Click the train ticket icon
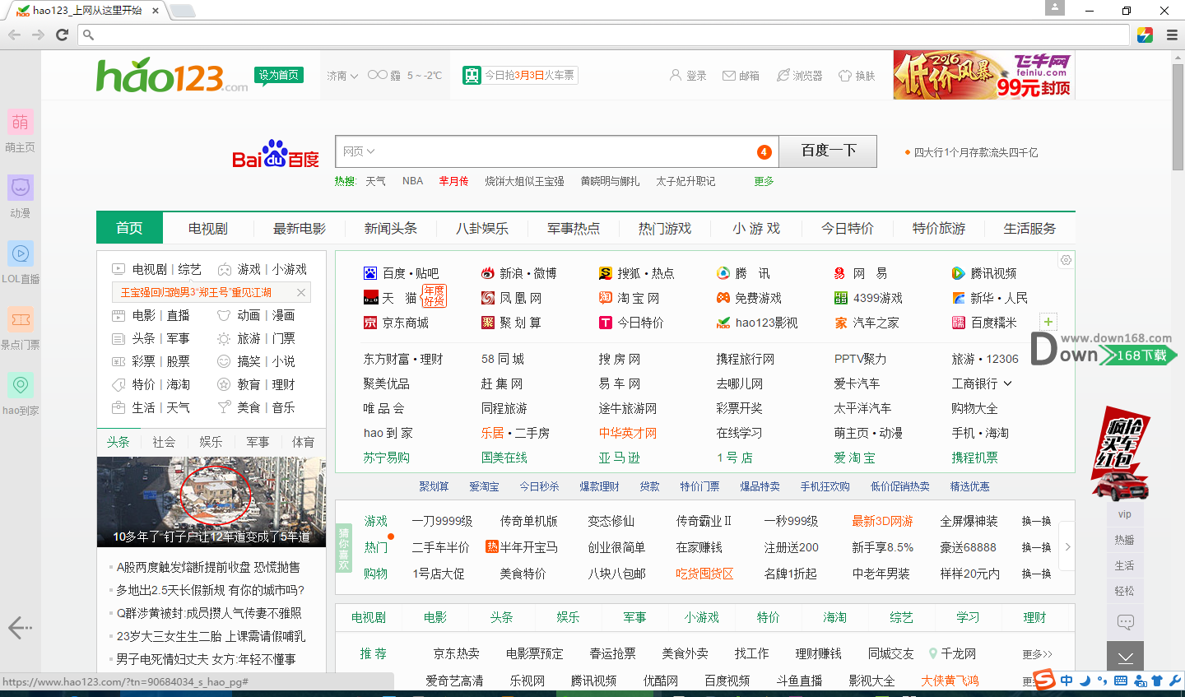This screenshot has width=1185, height=697. pos(472,76)
